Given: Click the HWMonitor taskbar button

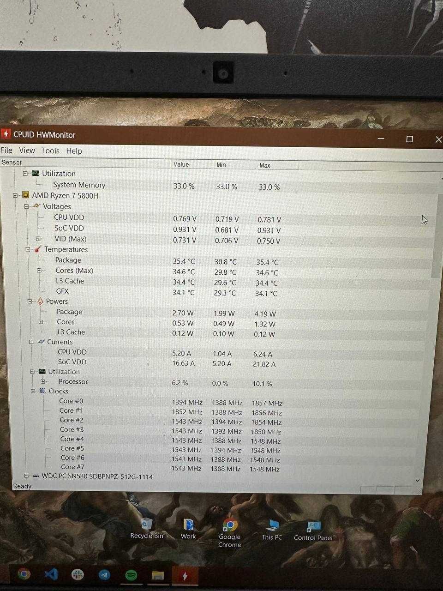Looking at the screenshot, I should click(x=185, y=576).
